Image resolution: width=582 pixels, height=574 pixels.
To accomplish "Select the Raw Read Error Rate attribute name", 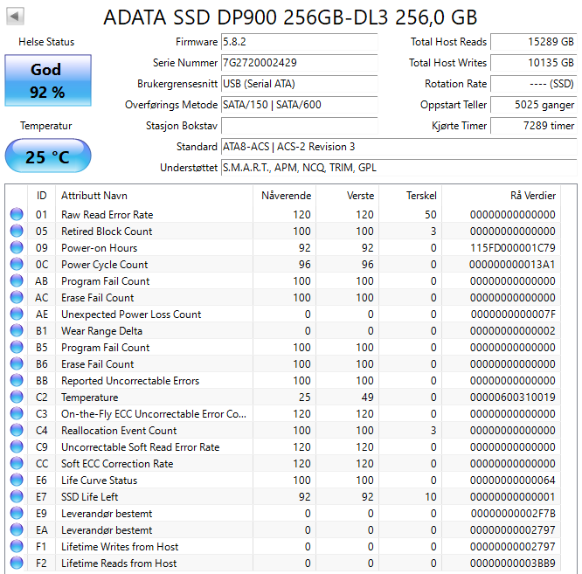I will tap(107, 214).
